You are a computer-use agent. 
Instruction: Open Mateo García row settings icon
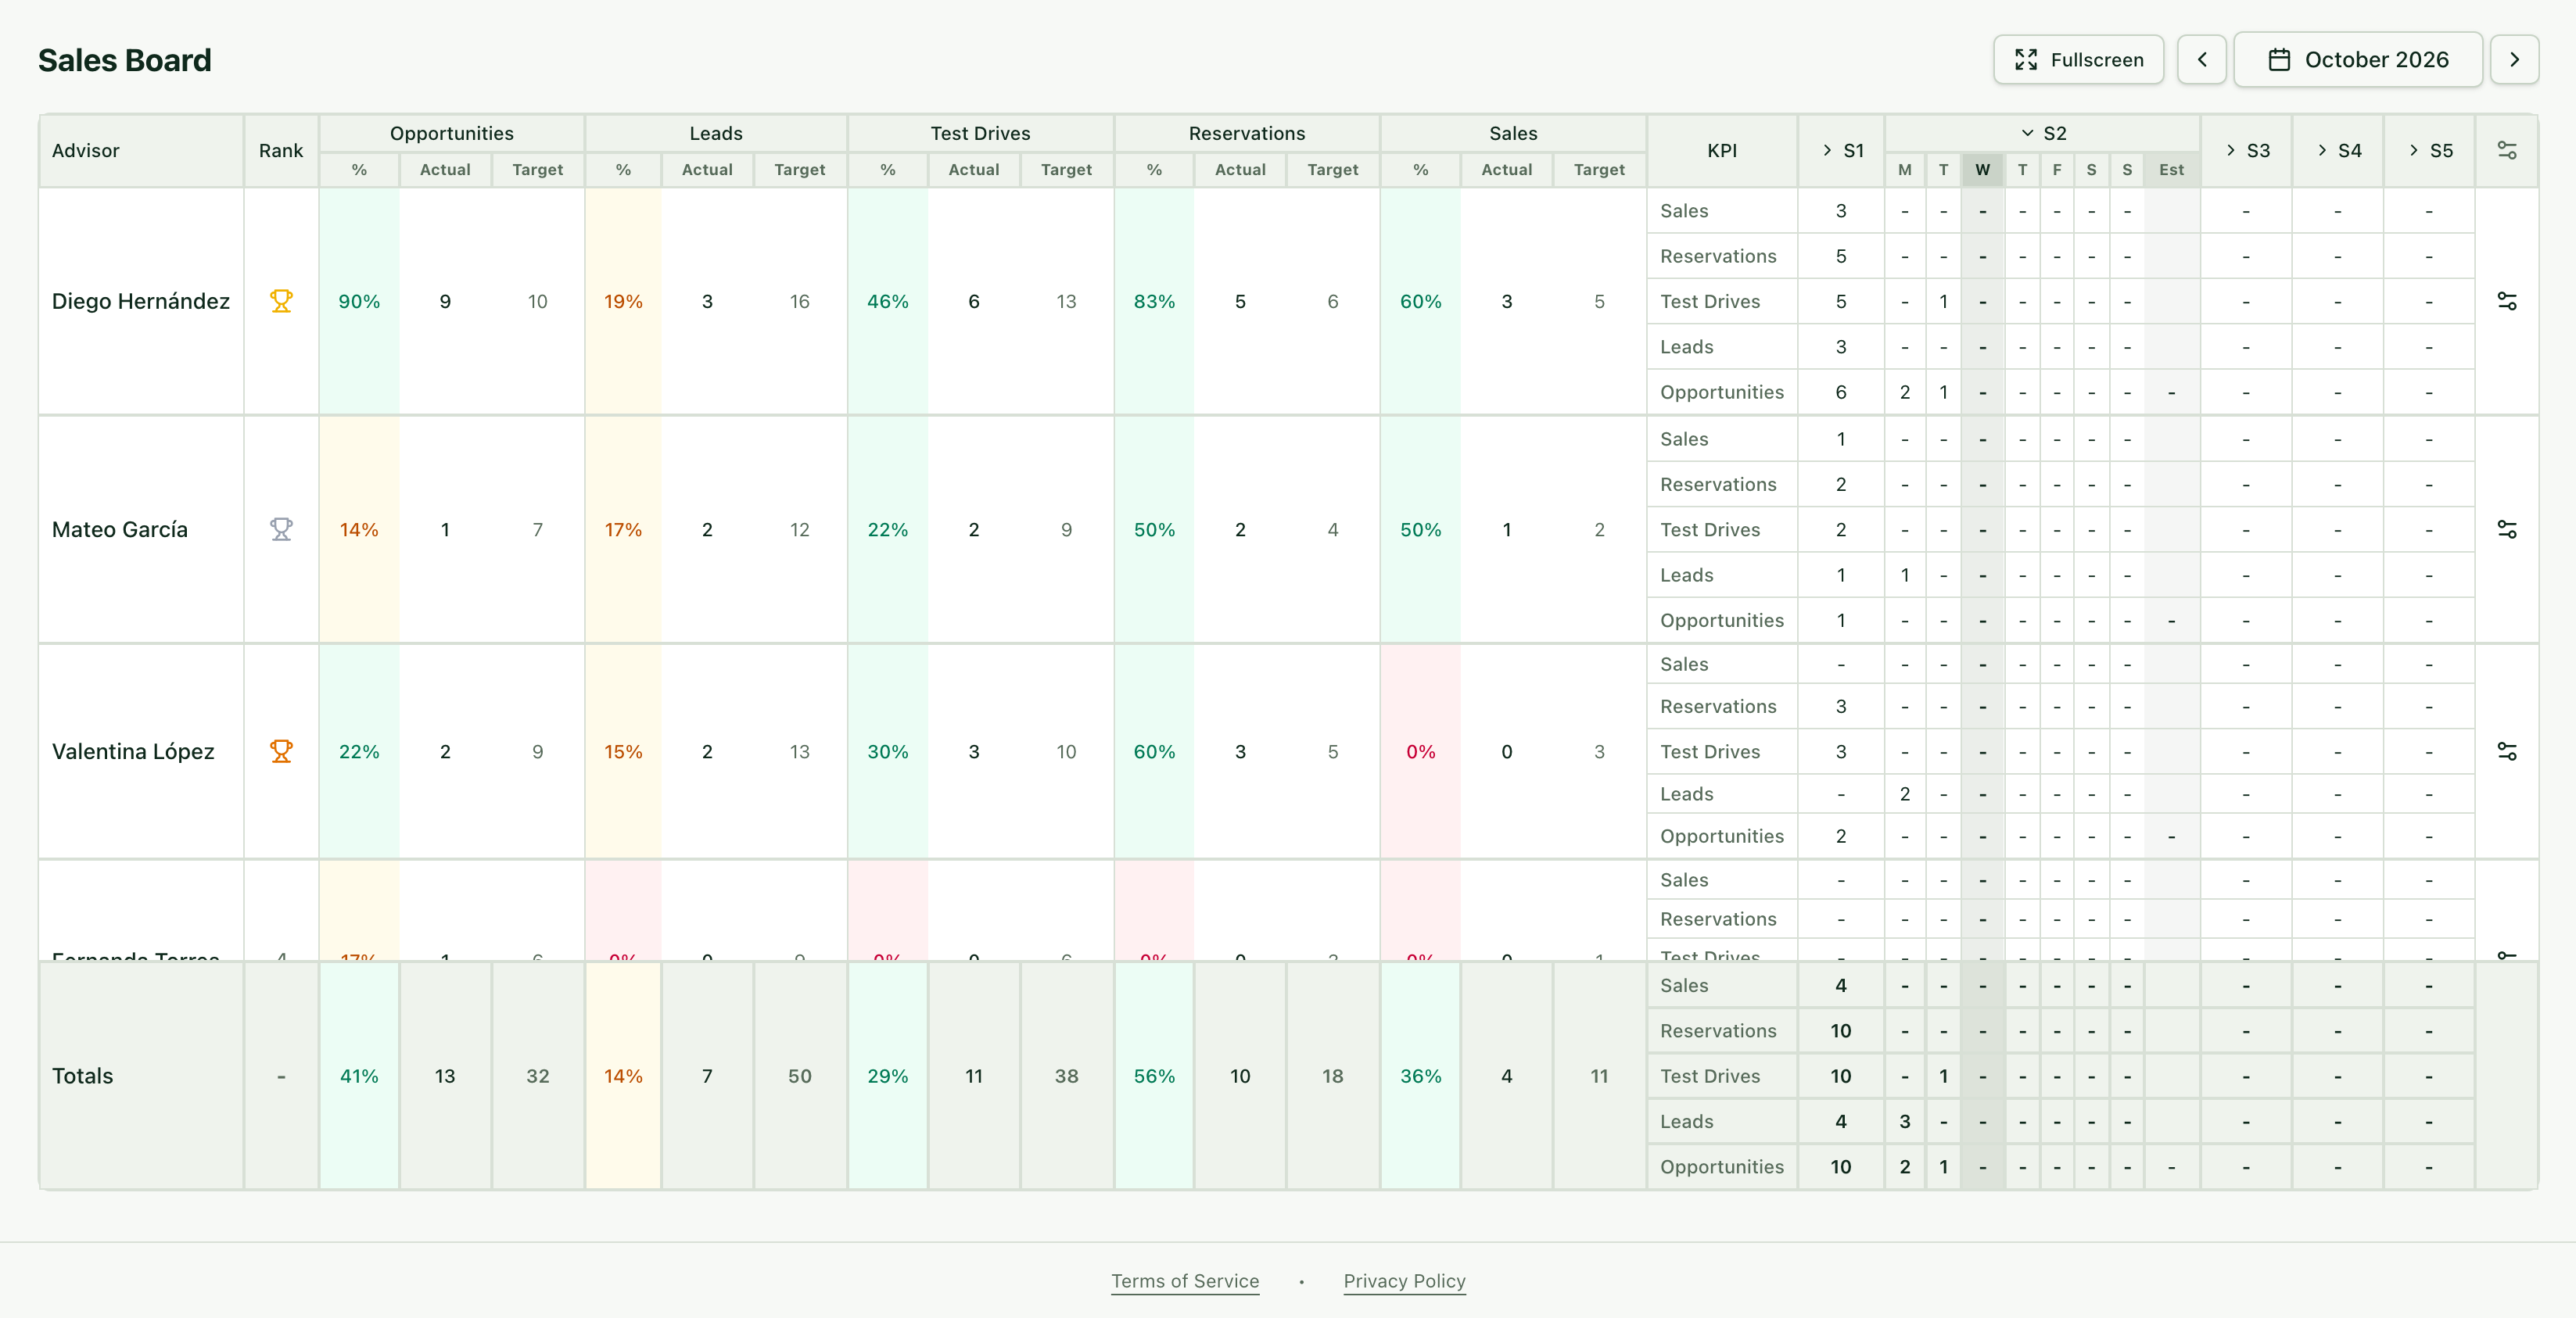pyautogui.click(x=2506, y=529)
